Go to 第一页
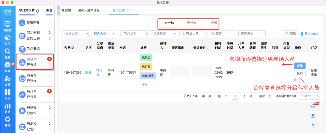Screen dimensions: 326x134 [206, 96]
